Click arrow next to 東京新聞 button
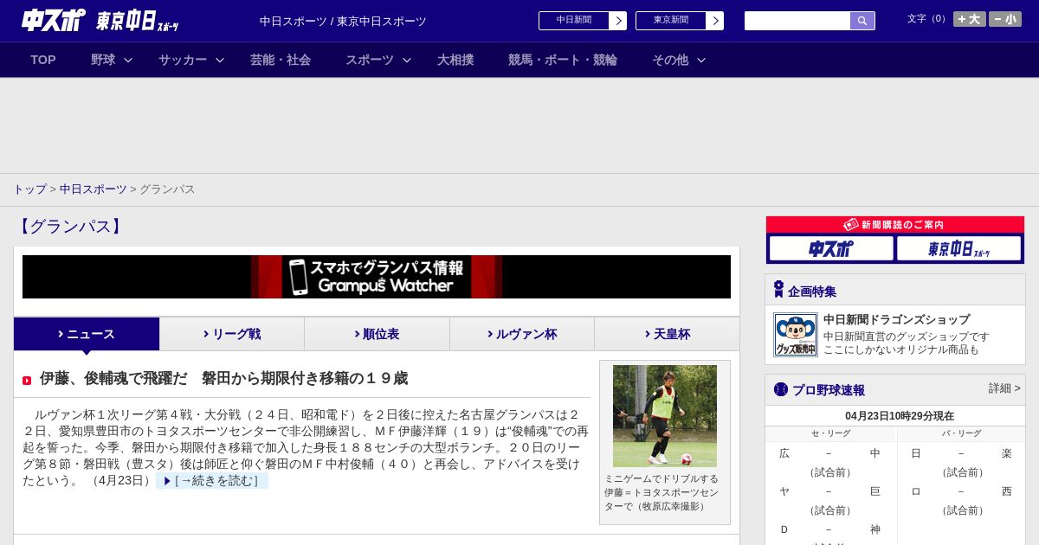 [715, 21]
